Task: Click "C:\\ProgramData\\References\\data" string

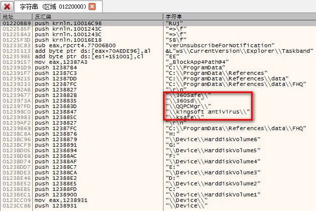Action: 227,78
